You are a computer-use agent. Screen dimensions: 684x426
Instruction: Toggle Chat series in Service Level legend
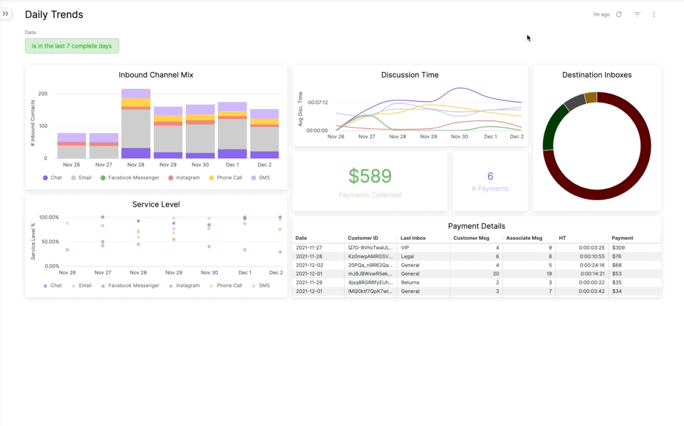click(52, 286)
